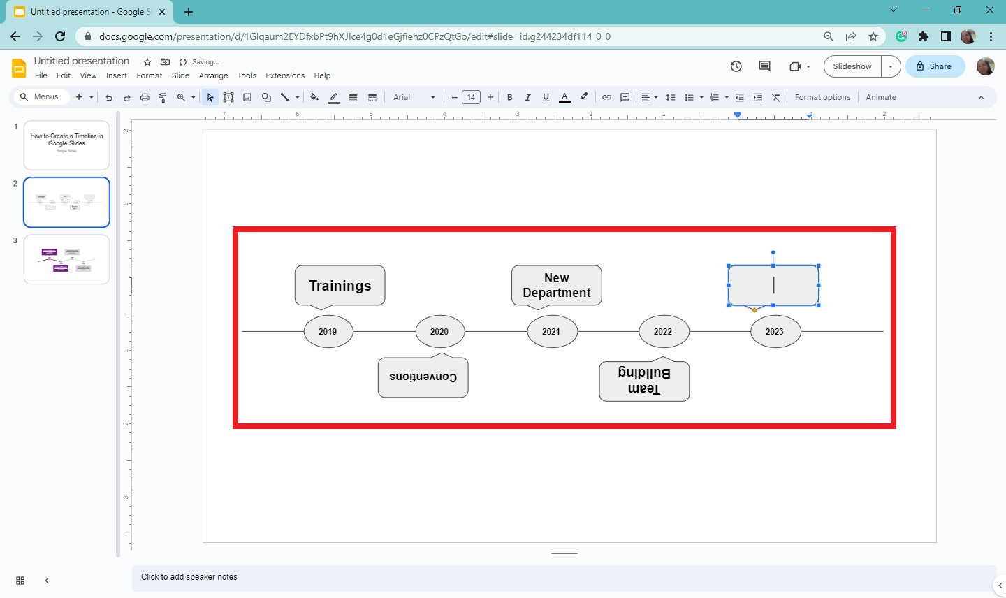The height and width of the screenshot is (598, 1006).
Task: Toggle Italic formatting
Action: click(x=527, y=98)
